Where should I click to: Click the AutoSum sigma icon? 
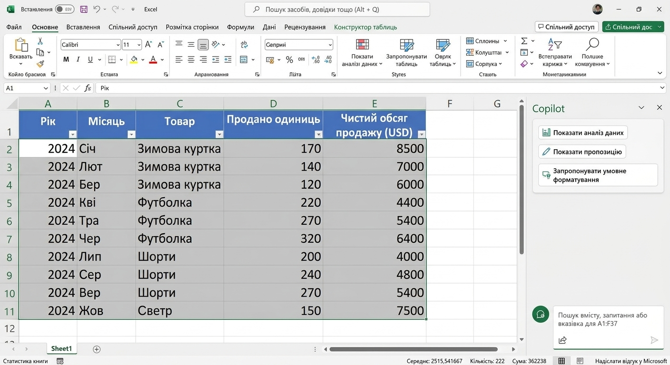tap(524, 41)
